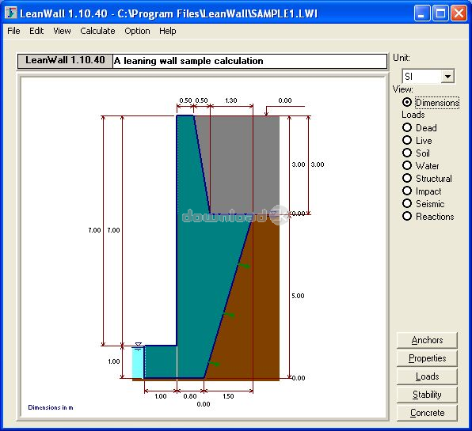The height and width of the screenshot is (431, 472).
Task: Click the top green anchor on the wall
Action: coord(244,266)
